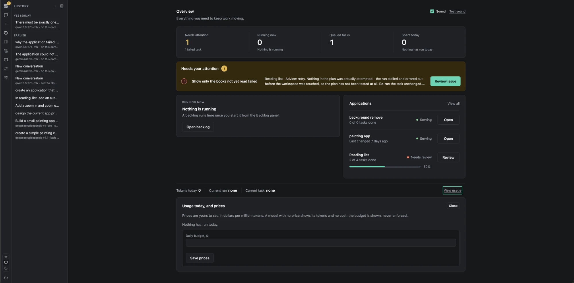Click the painting app application name
Viewport: 574px width, 283px height.
[x=360, y=136]
